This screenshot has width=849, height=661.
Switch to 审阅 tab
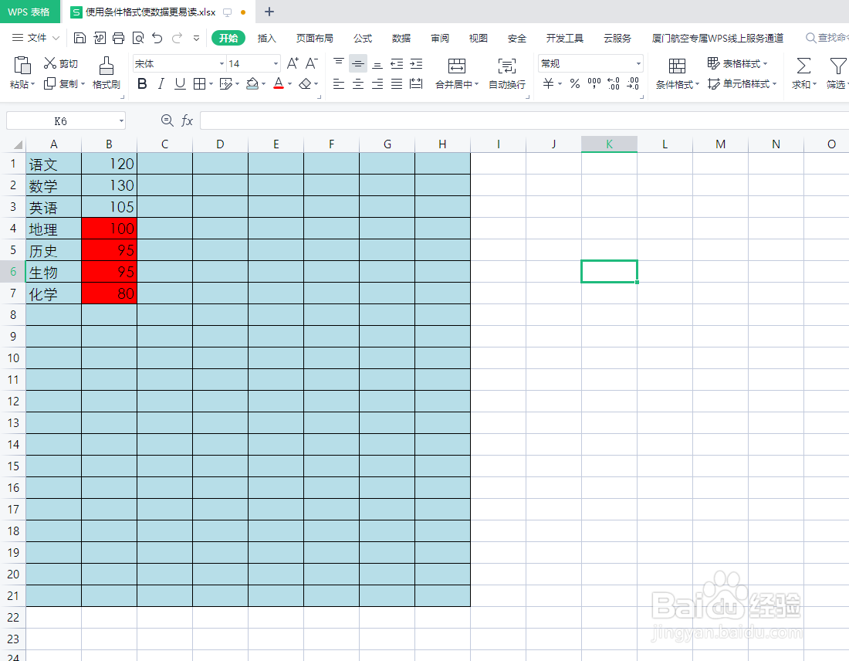click(440, 38)
